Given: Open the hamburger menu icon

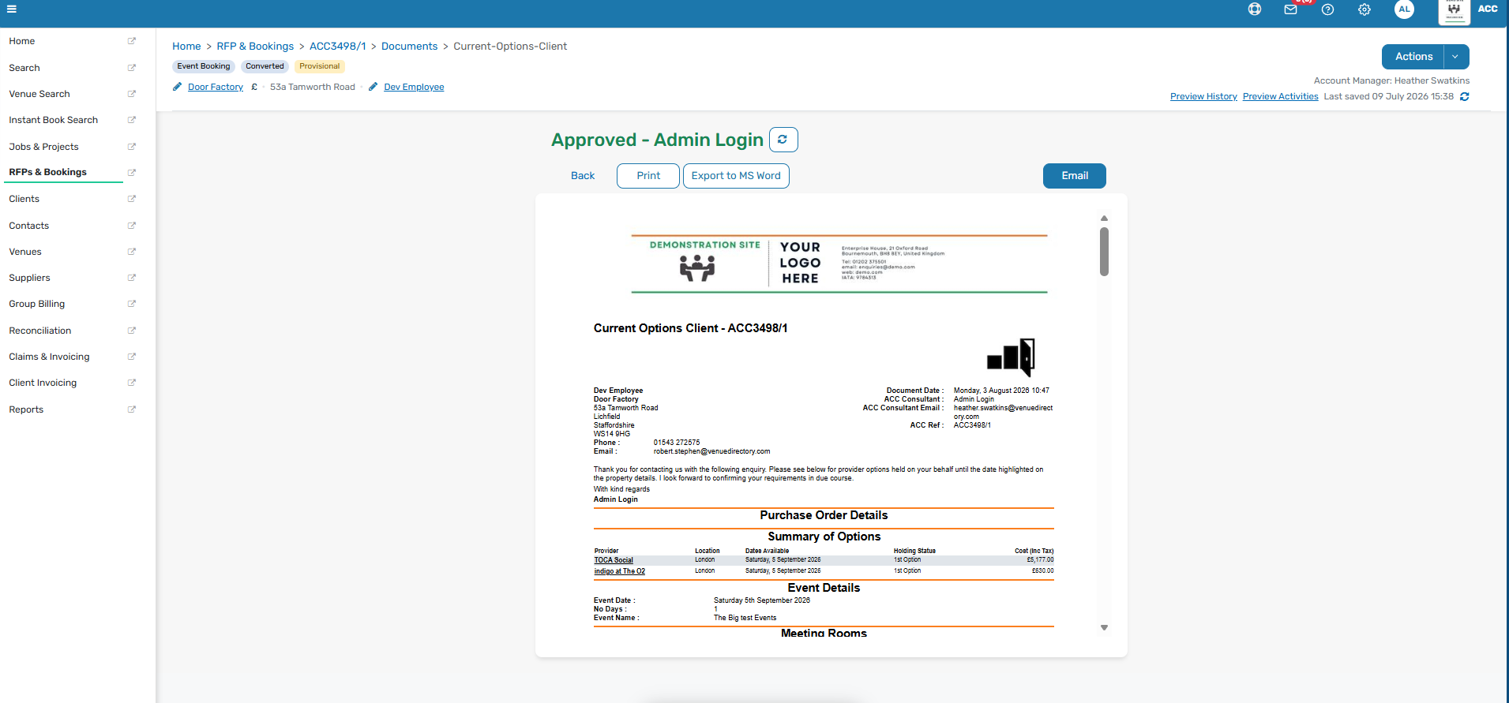Looking at the screenshot, I should [x=11, y=9].
